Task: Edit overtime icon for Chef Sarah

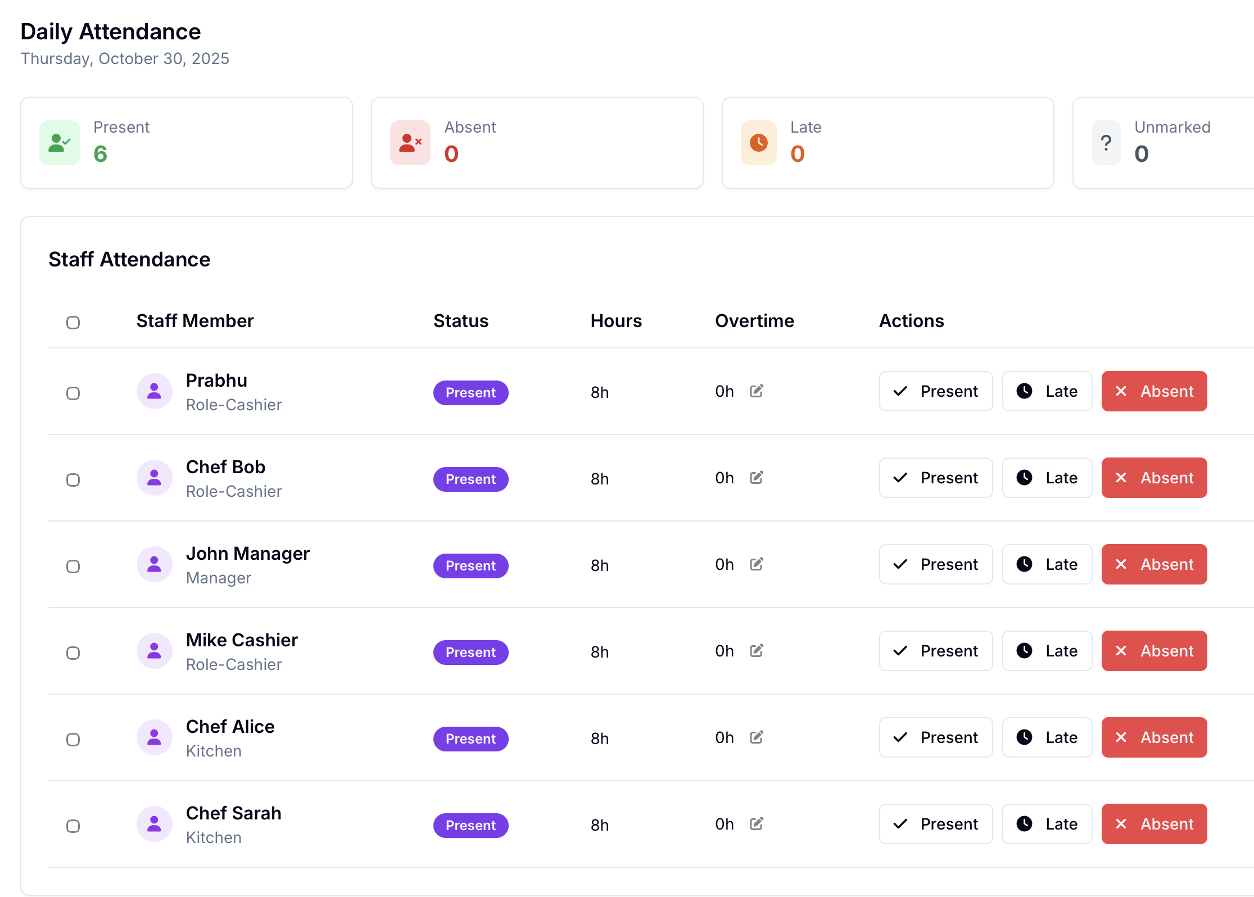Action: tap(756, 824)
